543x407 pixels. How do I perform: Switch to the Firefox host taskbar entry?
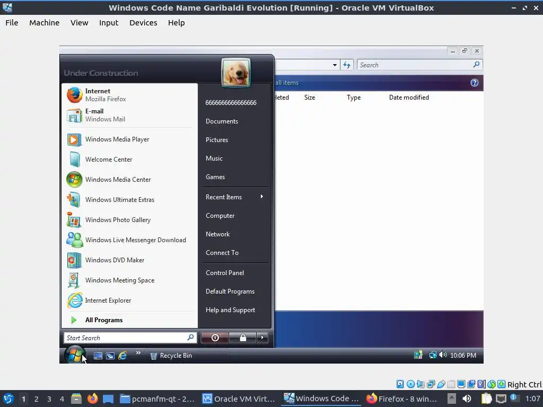(402, 399)
